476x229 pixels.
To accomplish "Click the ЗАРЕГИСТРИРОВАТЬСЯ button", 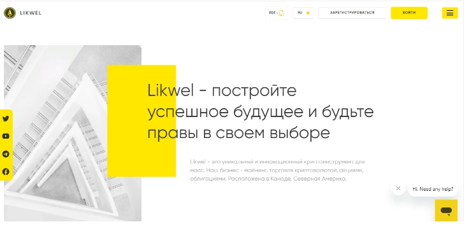I will (352, 13).
